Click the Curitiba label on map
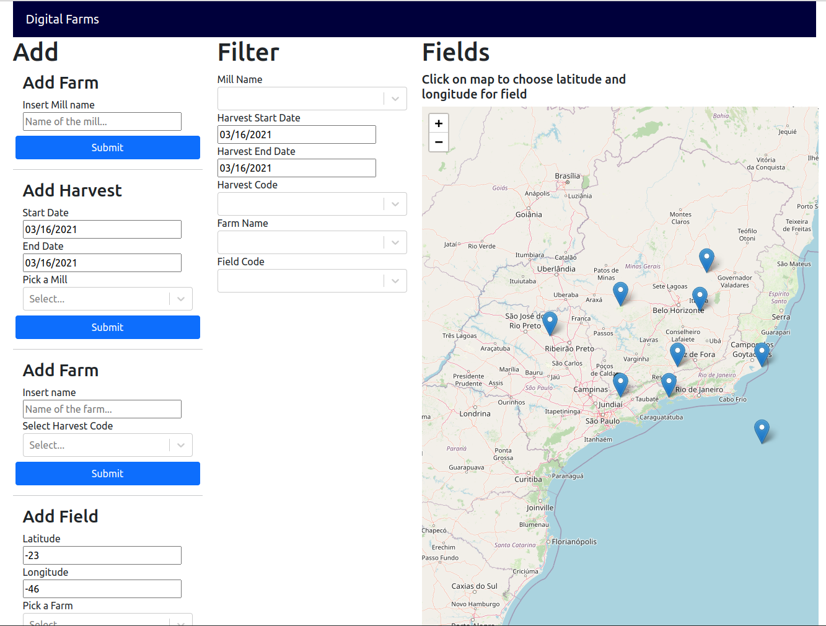Image resolution: width=826 pixels, height=626 pixels. point(528,479)
